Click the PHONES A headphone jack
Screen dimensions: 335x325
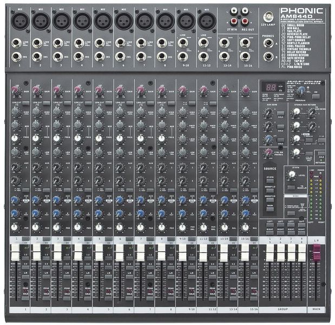coord(268,43)
